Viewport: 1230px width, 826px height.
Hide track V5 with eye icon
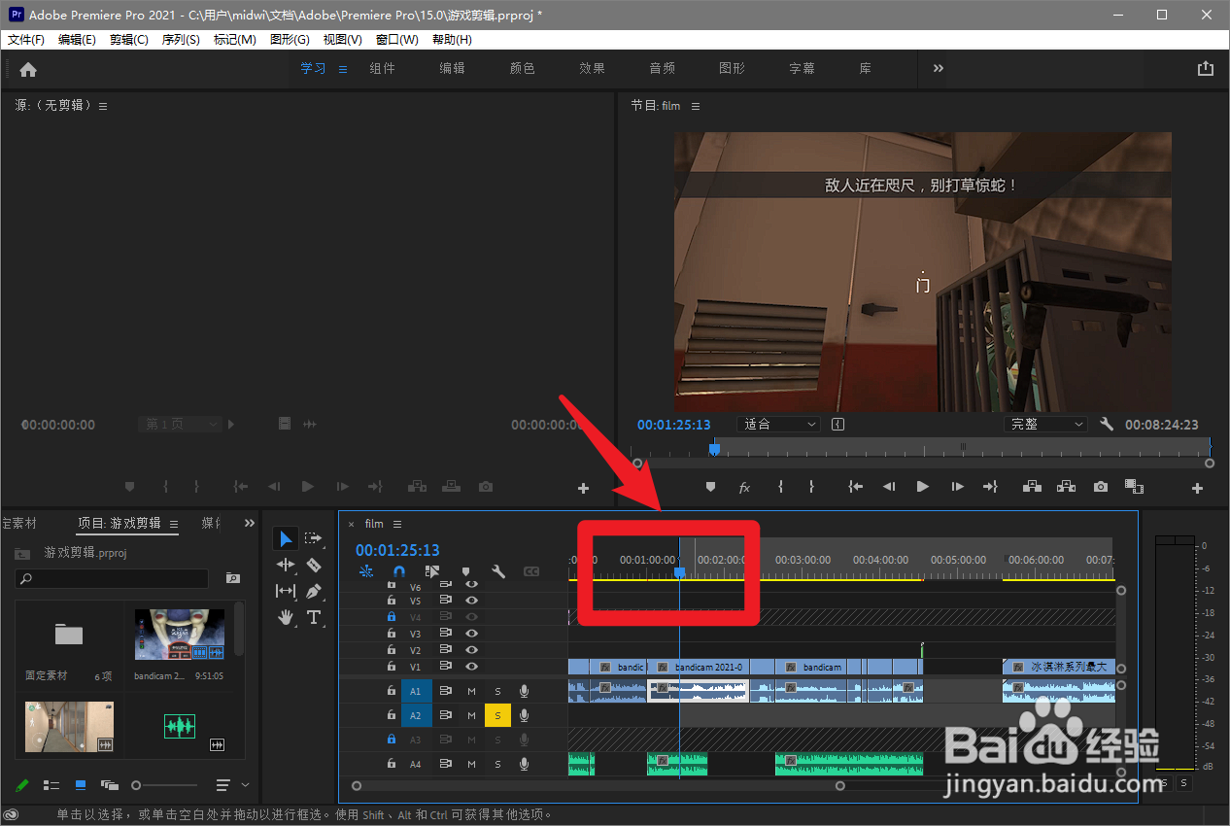[x=471, y=601]
